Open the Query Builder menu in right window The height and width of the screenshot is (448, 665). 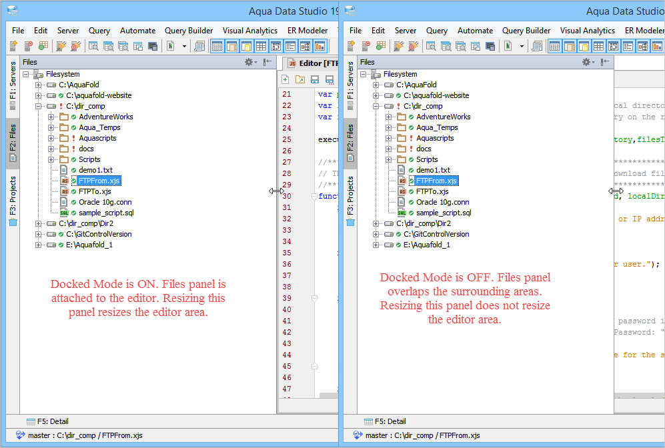(x=526, y=31)
